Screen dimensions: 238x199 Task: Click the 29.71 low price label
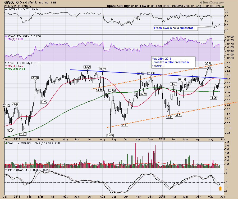tap(23, 134)
